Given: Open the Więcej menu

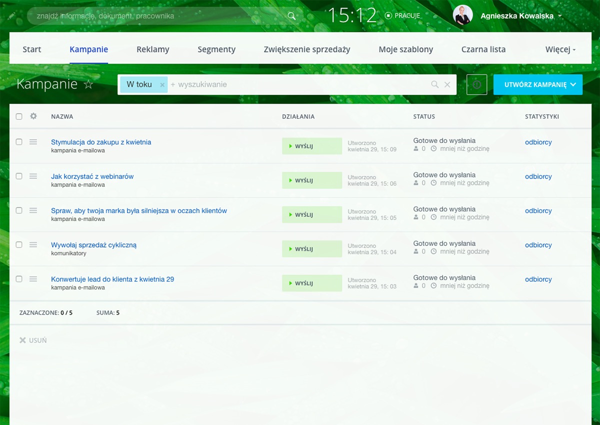Looking at the screenshot, I should pos(560,49).
